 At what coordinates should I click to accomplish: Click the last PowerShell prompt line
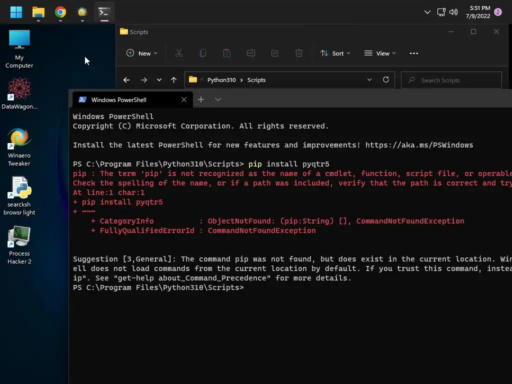point(158,287)
